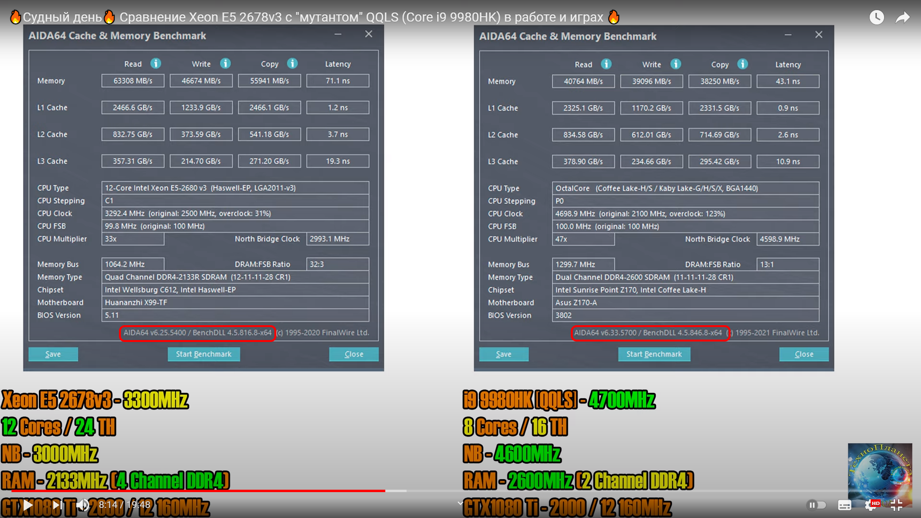Skip to the next video
The width and height of the screenshot is (921, 518).
(57, 505)
